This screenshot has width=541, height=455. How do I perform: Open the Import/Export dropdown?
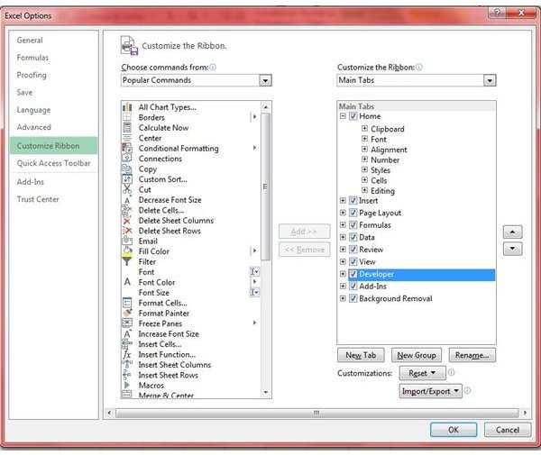(x=431, y=391)
